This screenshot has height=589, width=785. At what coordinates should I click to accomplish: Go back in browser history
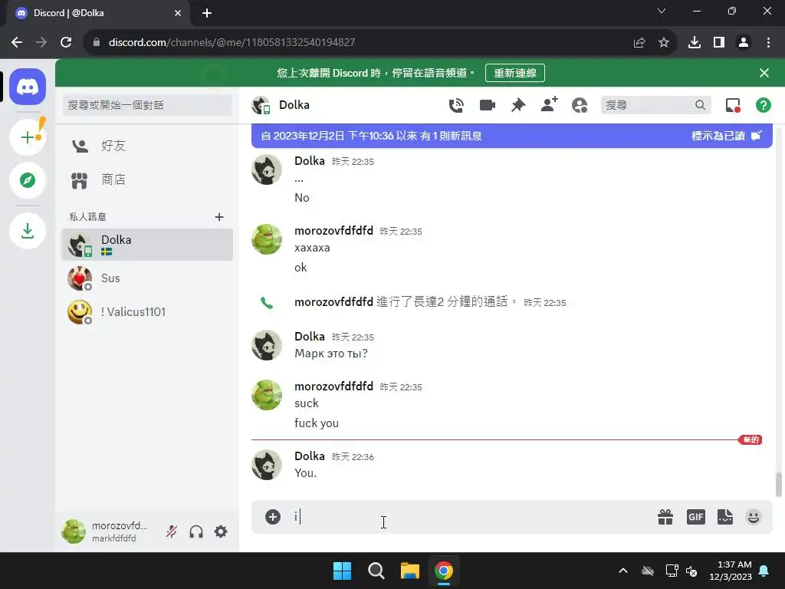click(x=17, y=43)
